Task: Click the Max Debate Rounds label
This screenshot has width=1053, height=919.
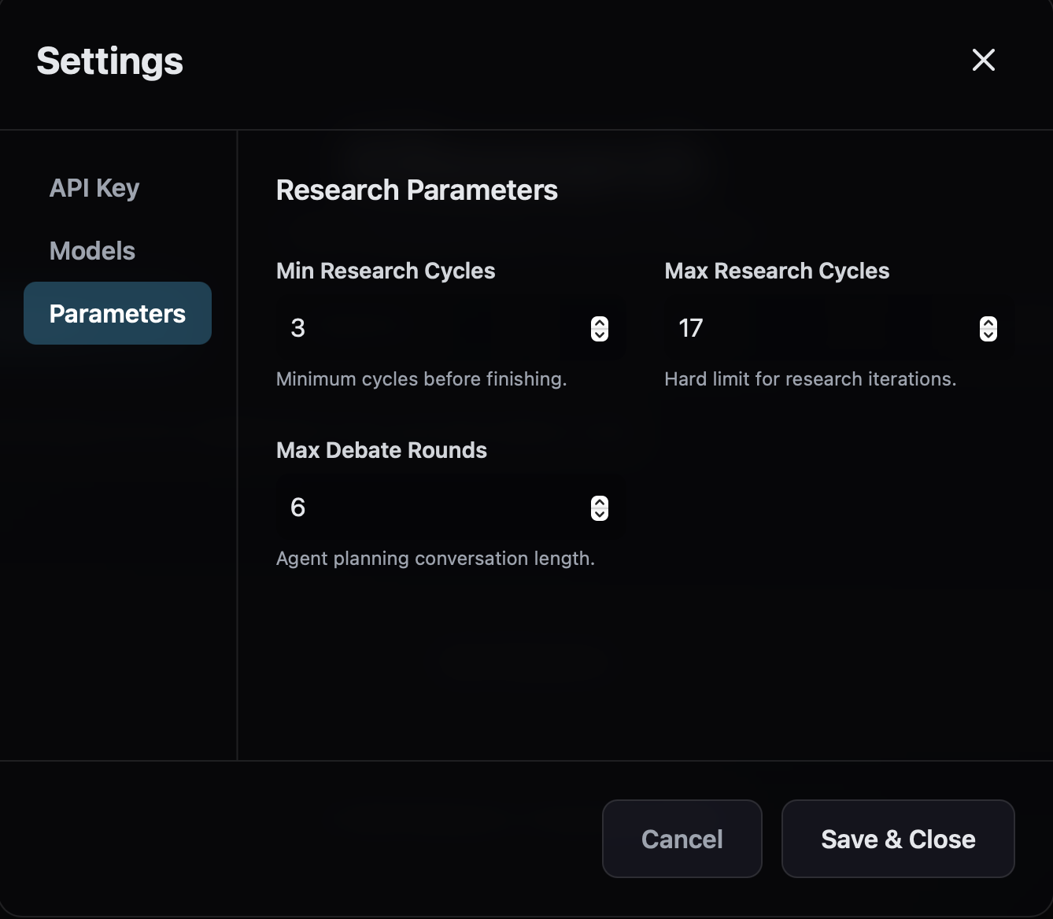Action: tap(382, 450)
